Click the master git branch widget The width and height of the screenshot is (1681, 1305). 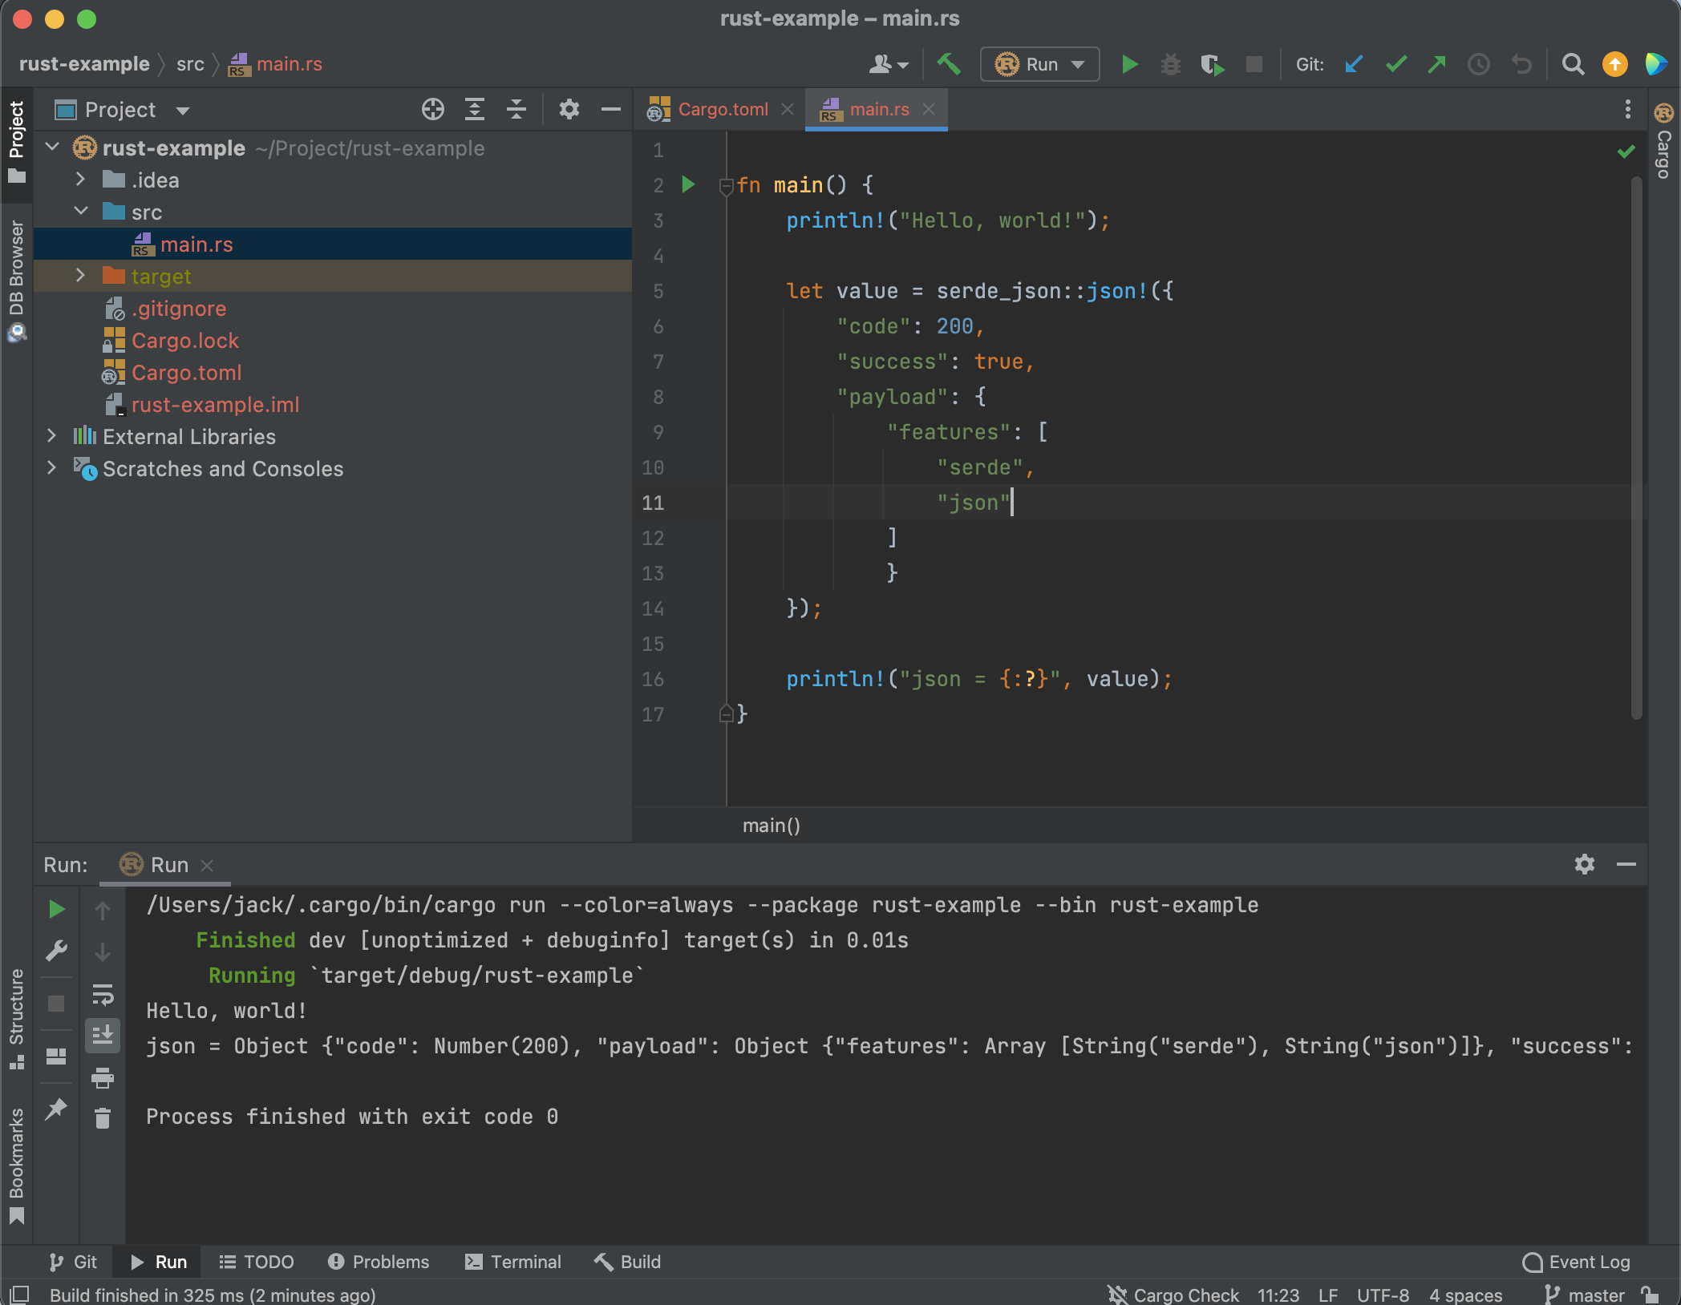(1585, 1295)
